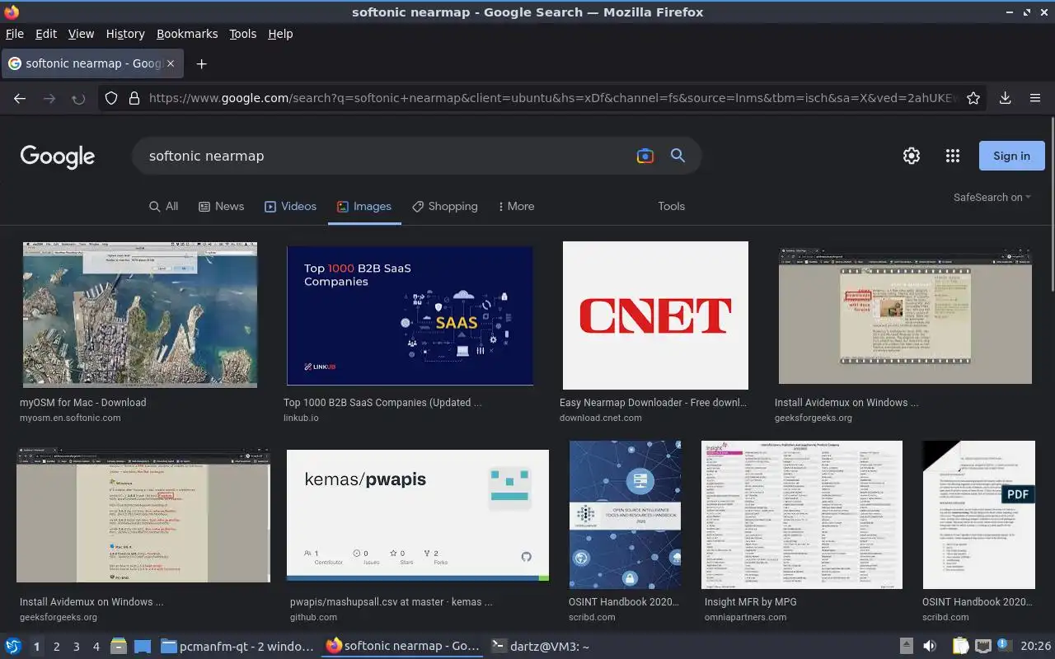Click the removable media tray icon
Viewport: 1055px width, 659px height.
click(x=906, y=646)
